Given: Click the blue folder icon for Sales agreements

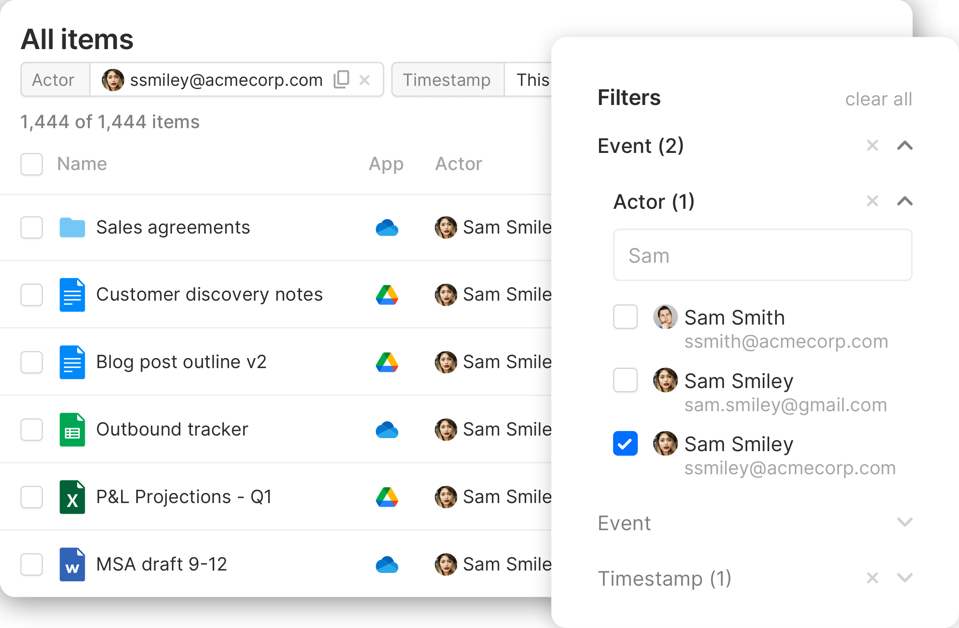Looking at the screenshot, I should point(72,228).
